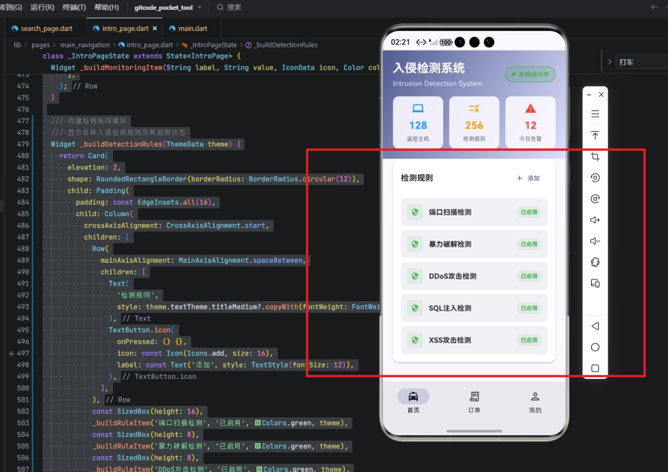
Task: Tap the 12 今日告警 card
Action: [531, 122]
